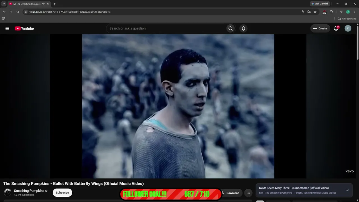Click Next: Seven Mary Three - Cumbersome
Screen dimensions: 359x202
(294, 188)
